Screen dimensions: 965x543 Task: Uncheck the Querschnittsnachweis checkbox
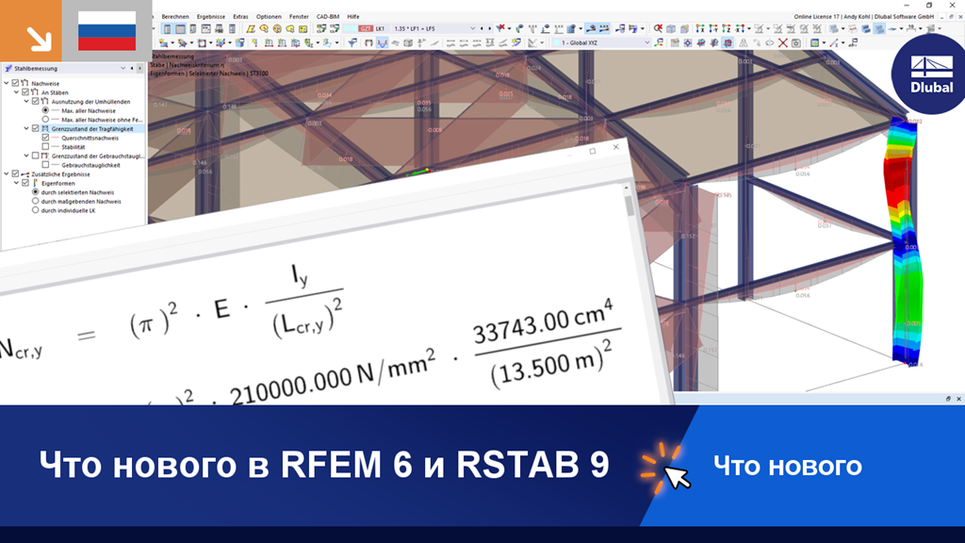click(45, 138)
